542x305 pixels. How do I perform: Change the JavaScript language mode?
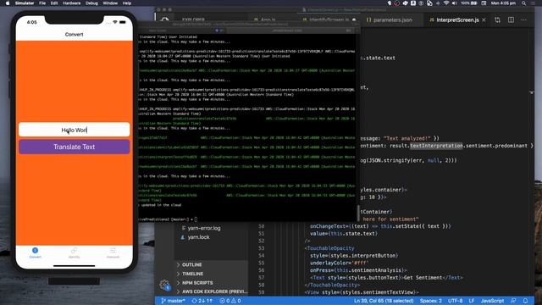pos(492,301)
